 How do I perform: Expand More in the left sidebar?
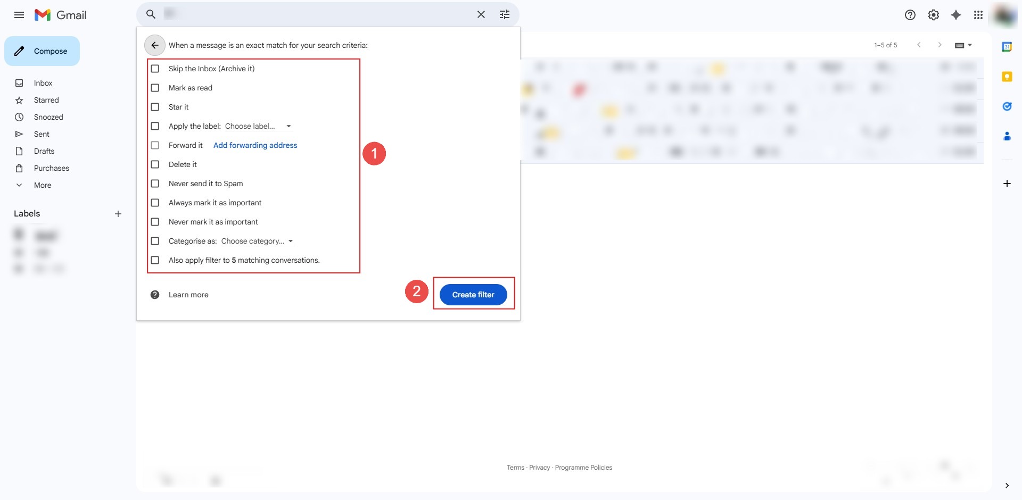pyautogui.click(x=43, y=185)
